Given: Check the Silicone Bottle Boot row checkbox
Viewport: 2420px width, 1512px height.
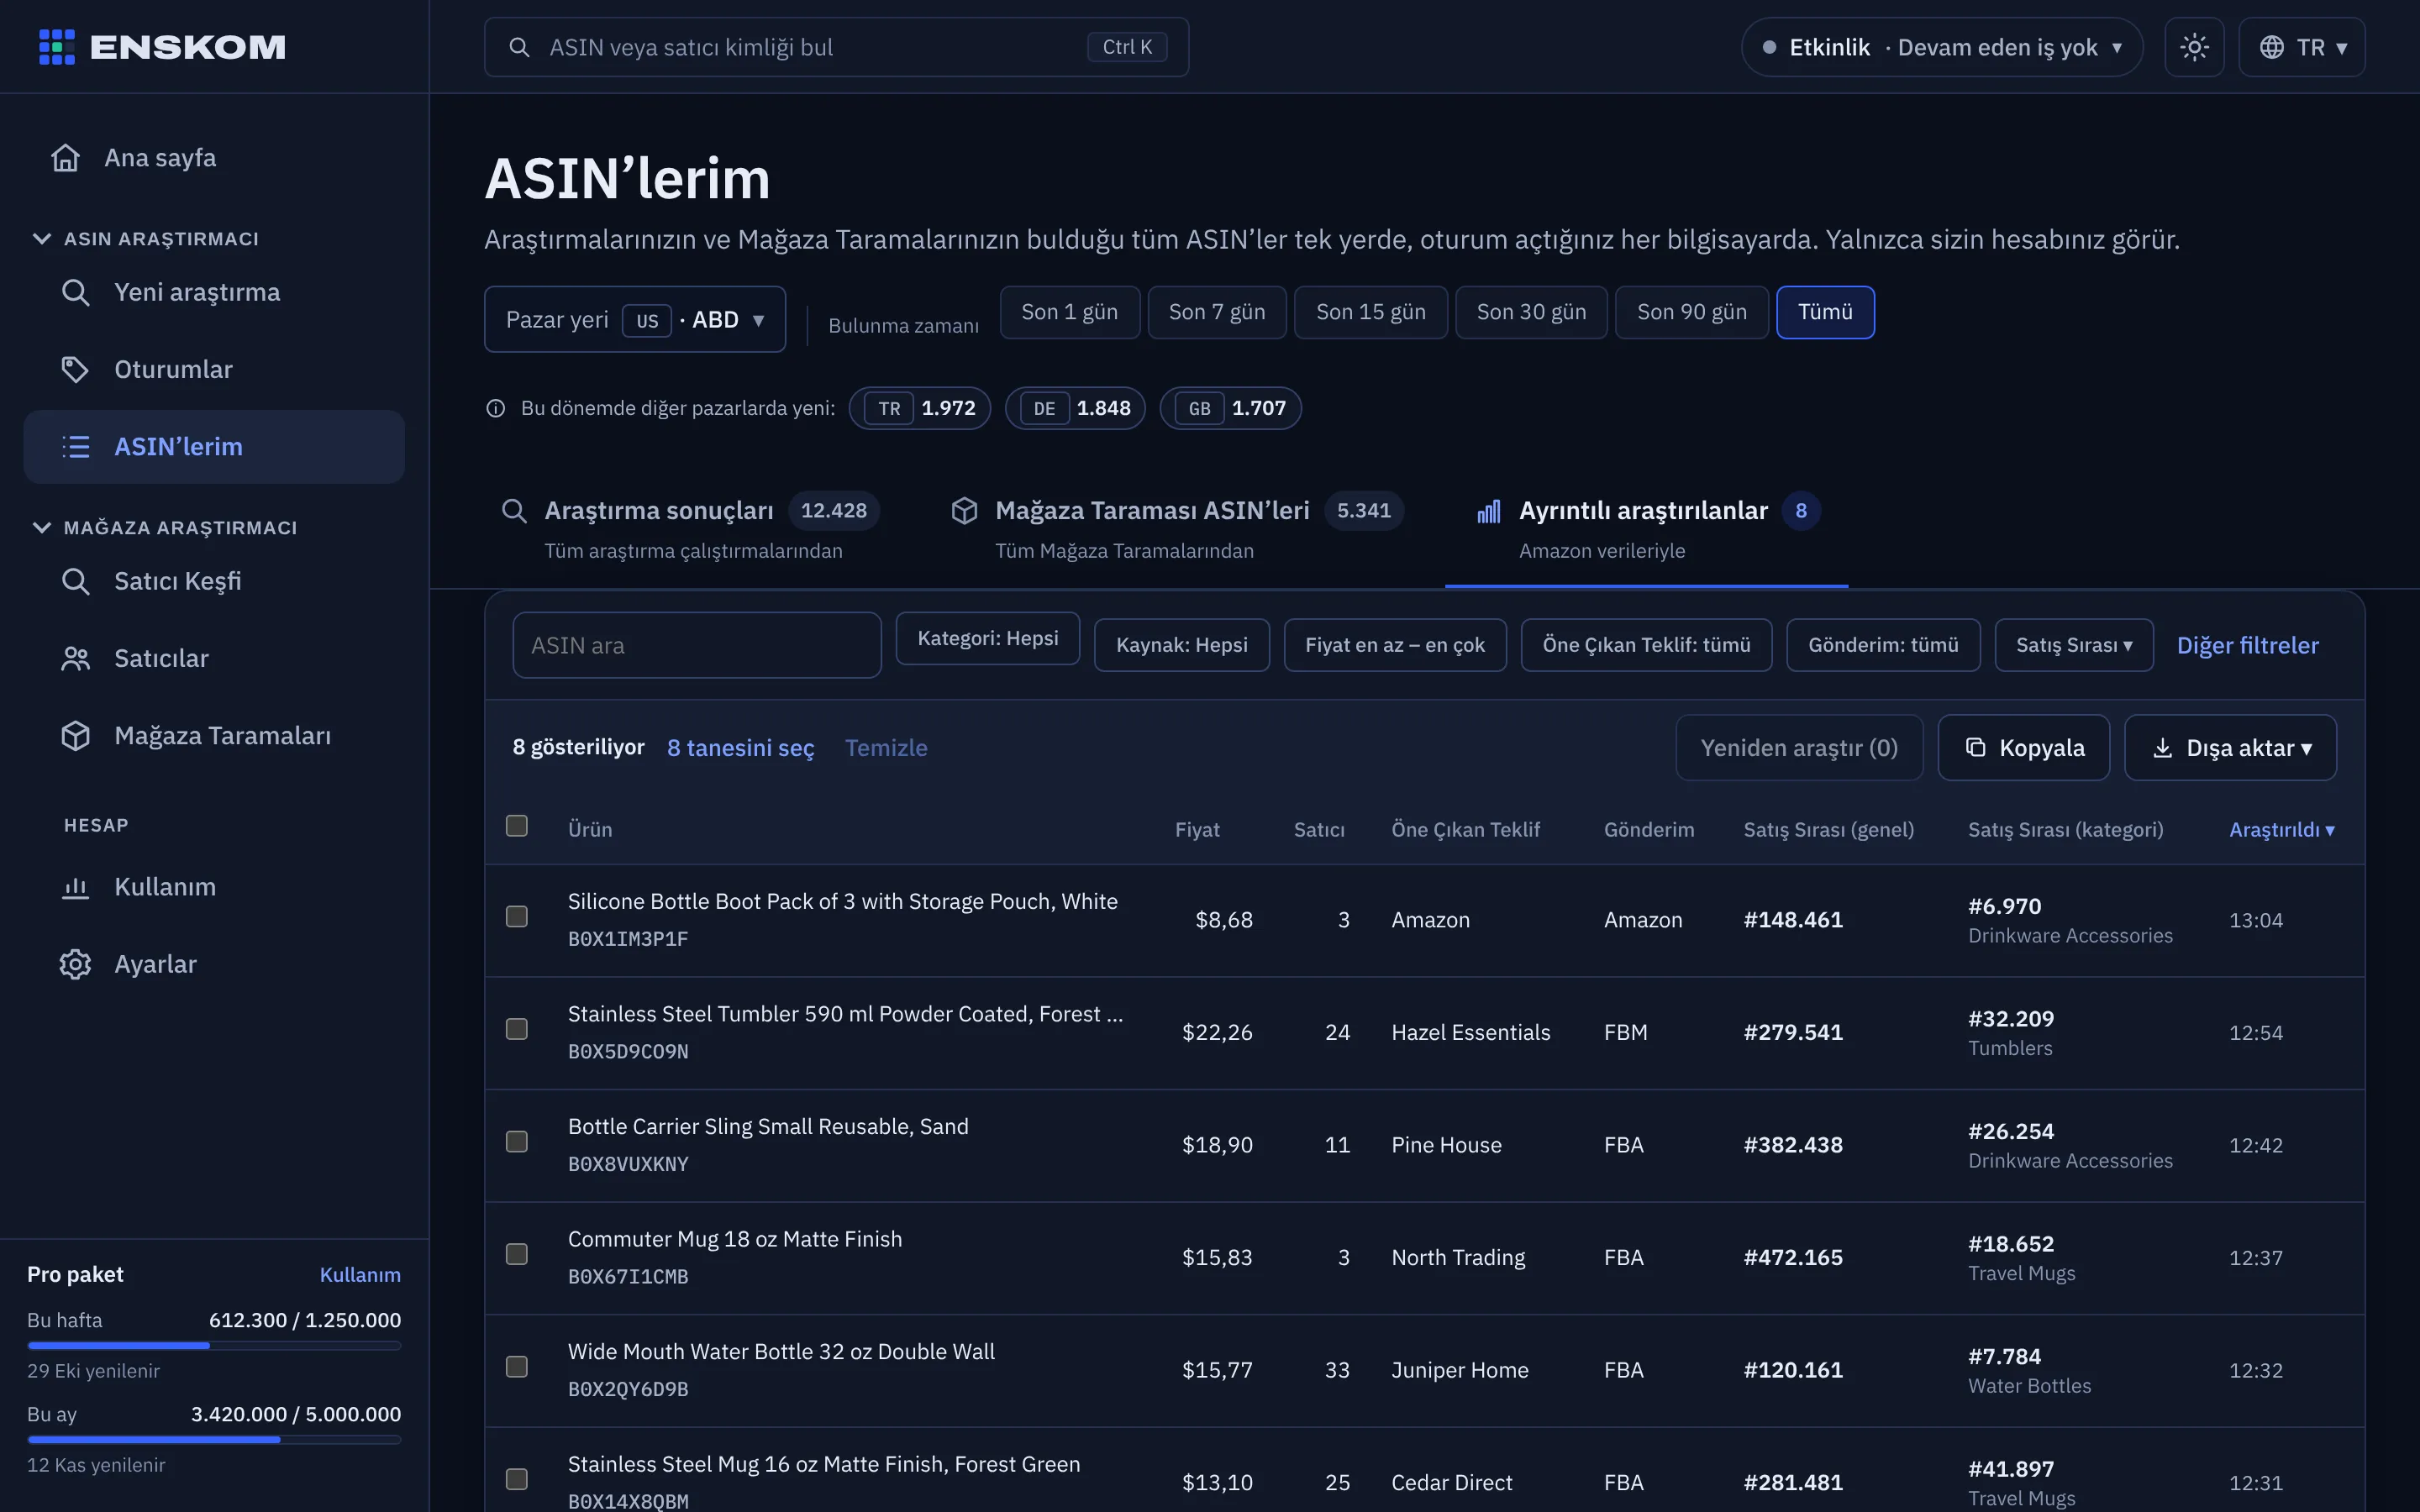Looking at the screenshot, I should (517, 917).
